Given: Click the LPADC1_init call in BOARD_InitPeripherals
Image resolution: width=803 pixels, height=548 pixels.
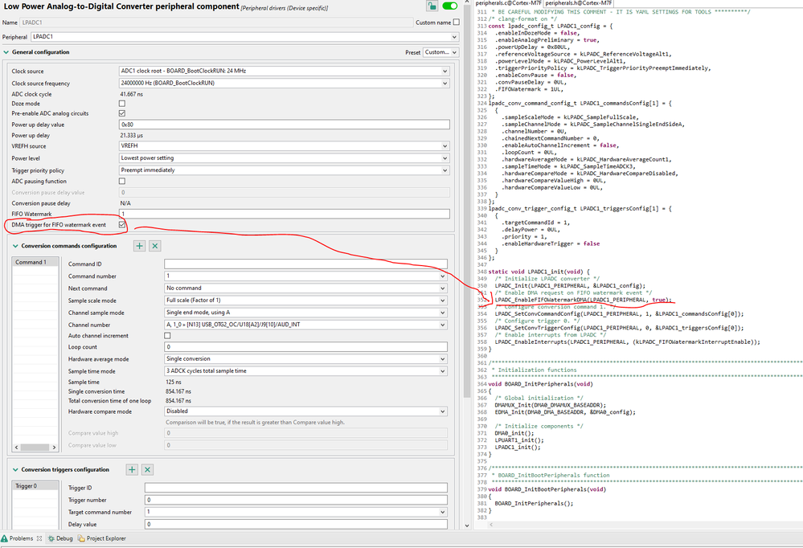Looking at the screenshot, I should click(517, 447).
